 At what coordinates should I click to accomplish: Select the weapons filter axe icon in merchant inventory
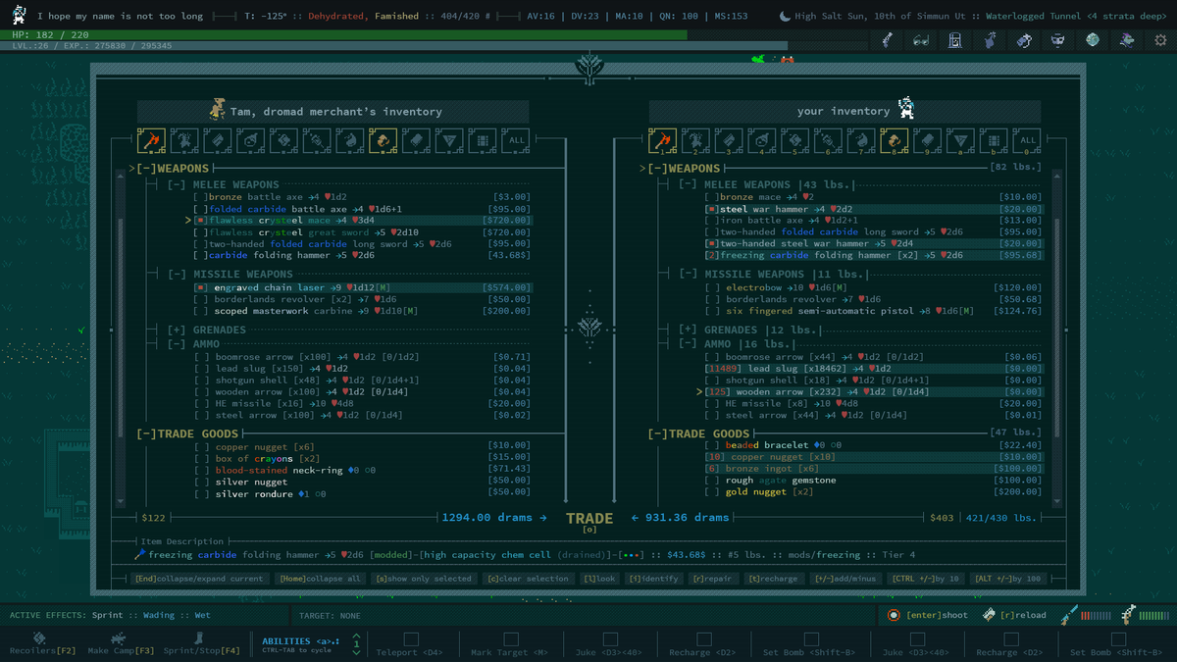point(151,140)
